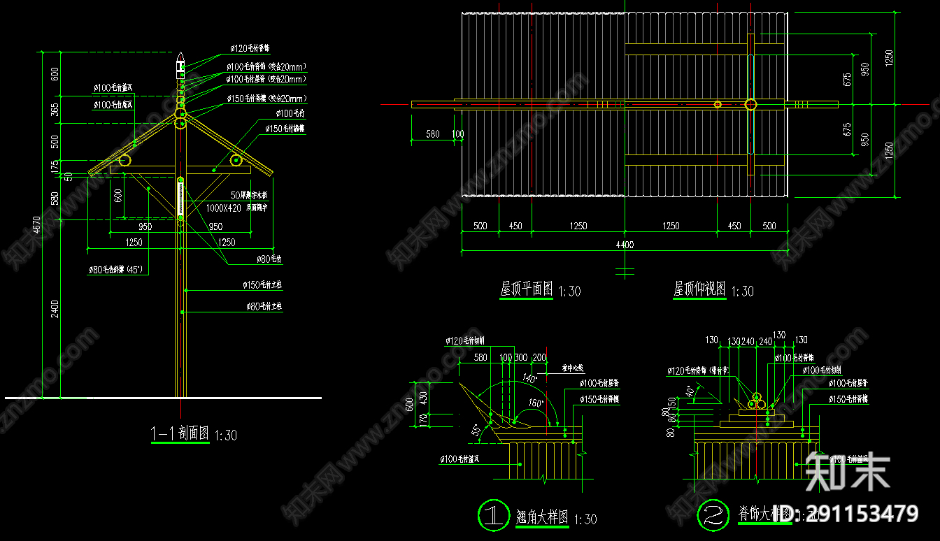Select the 160° angle annotation

(537, 404)
